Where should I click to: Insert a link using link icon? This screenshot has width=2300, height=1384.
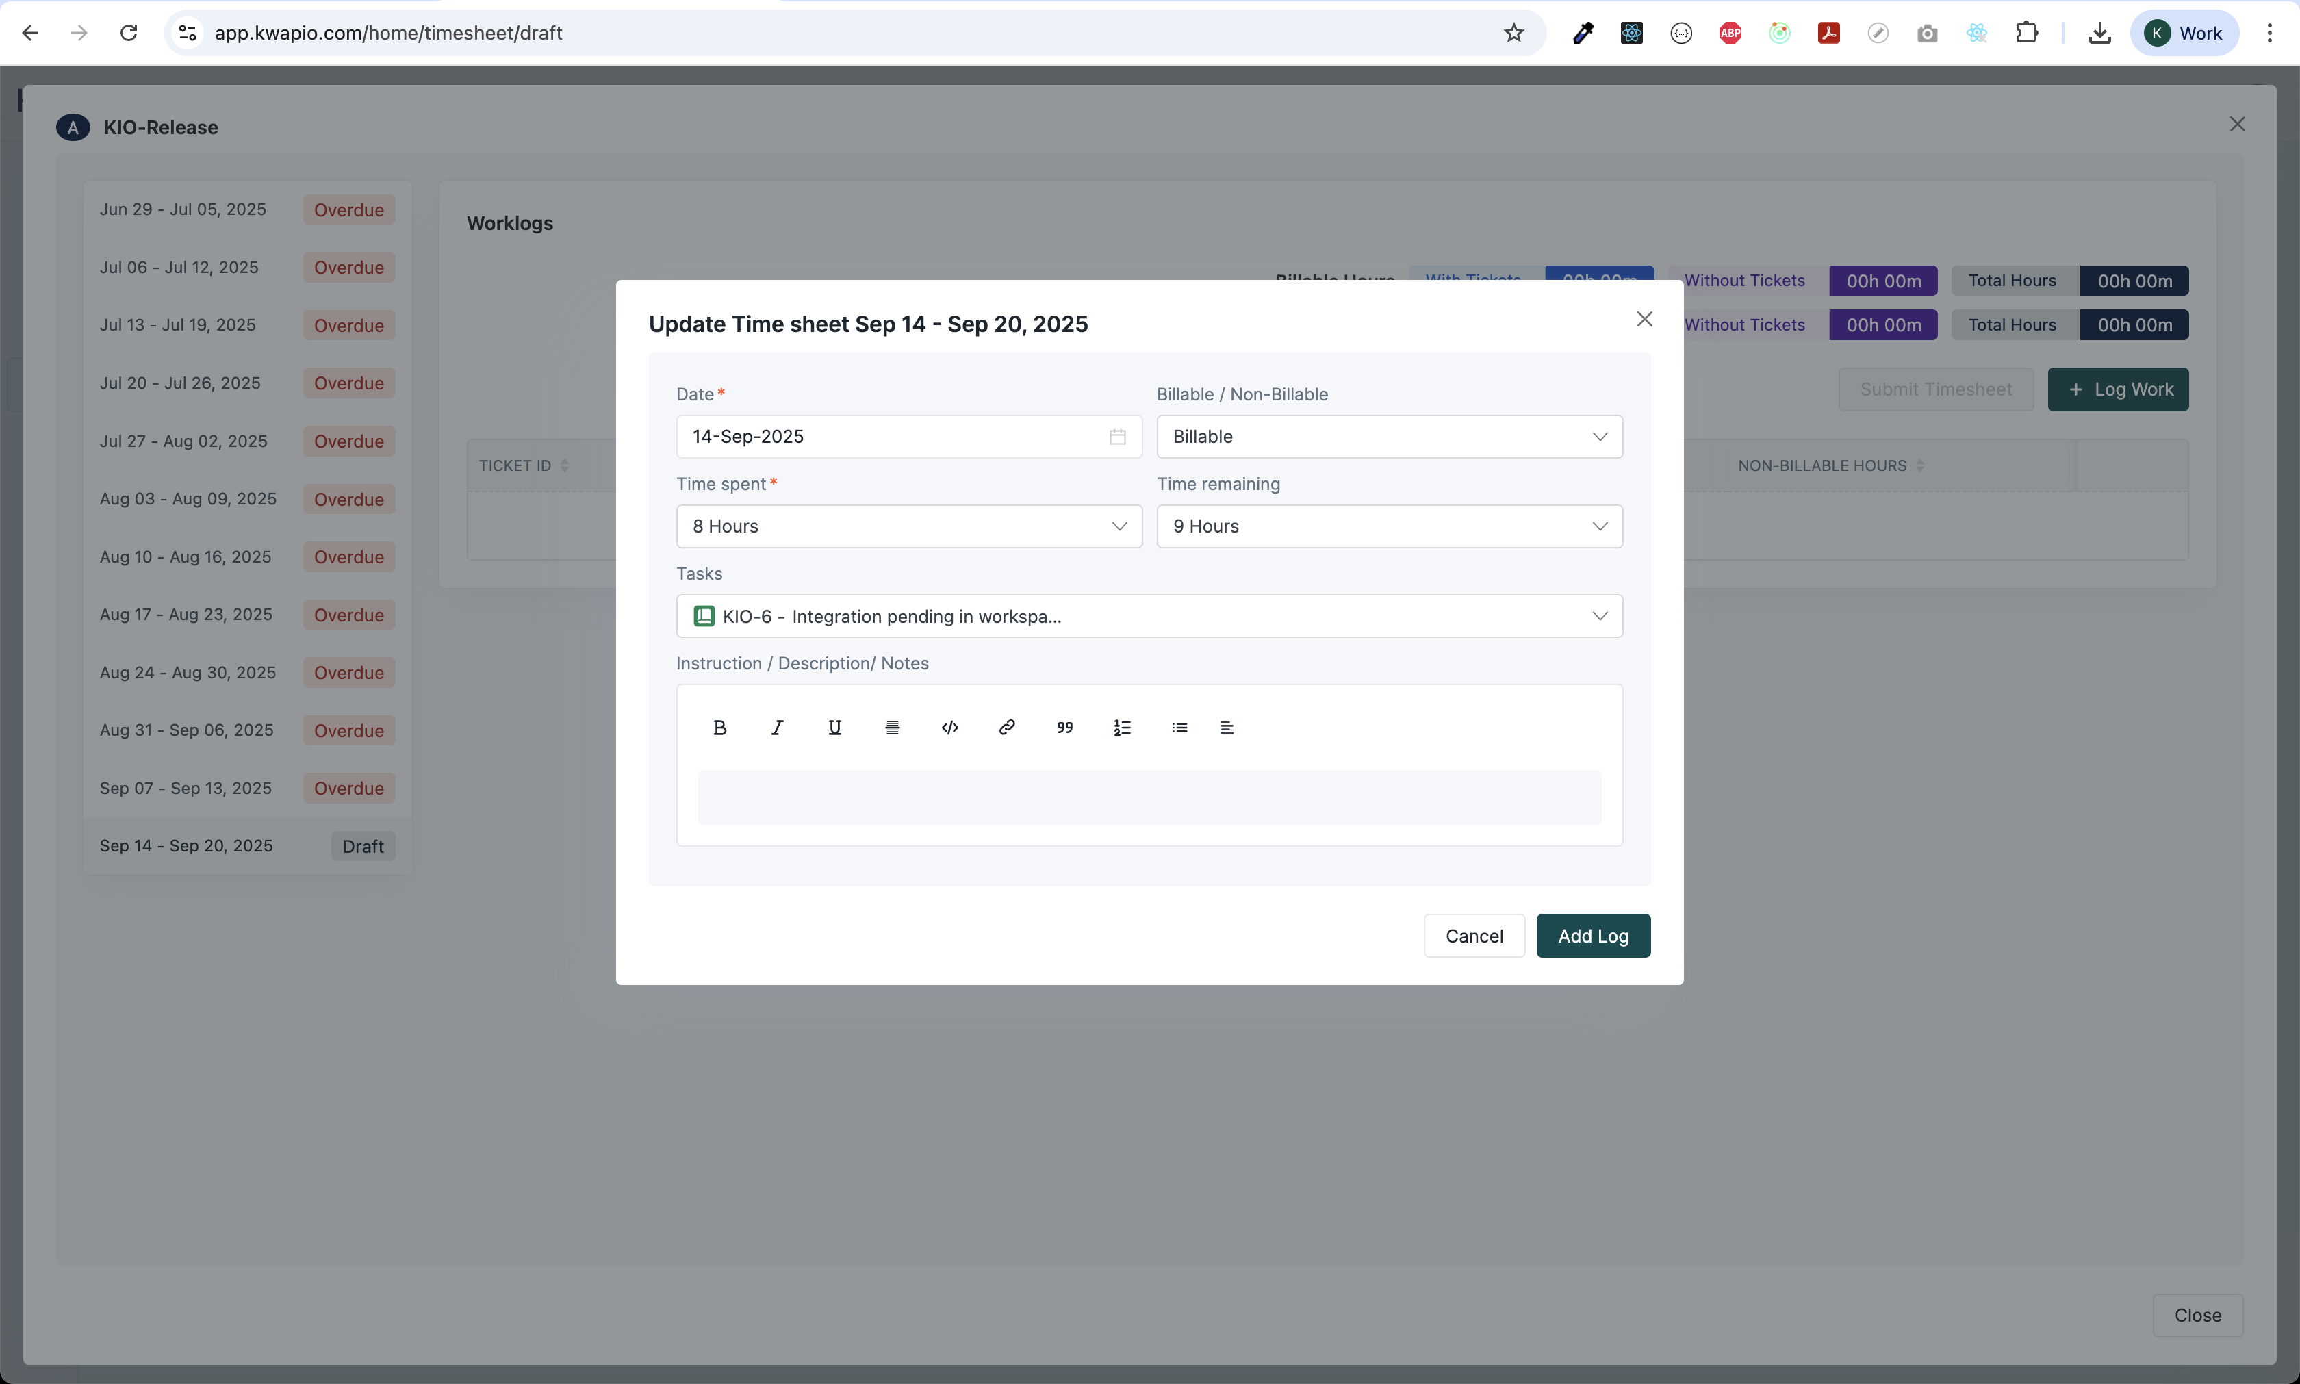coord(1006,728)
